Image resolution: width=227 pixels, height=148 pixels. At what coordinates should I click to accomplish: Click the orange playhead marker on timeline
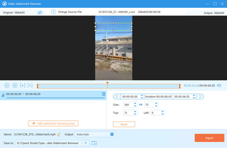[107, 83]
